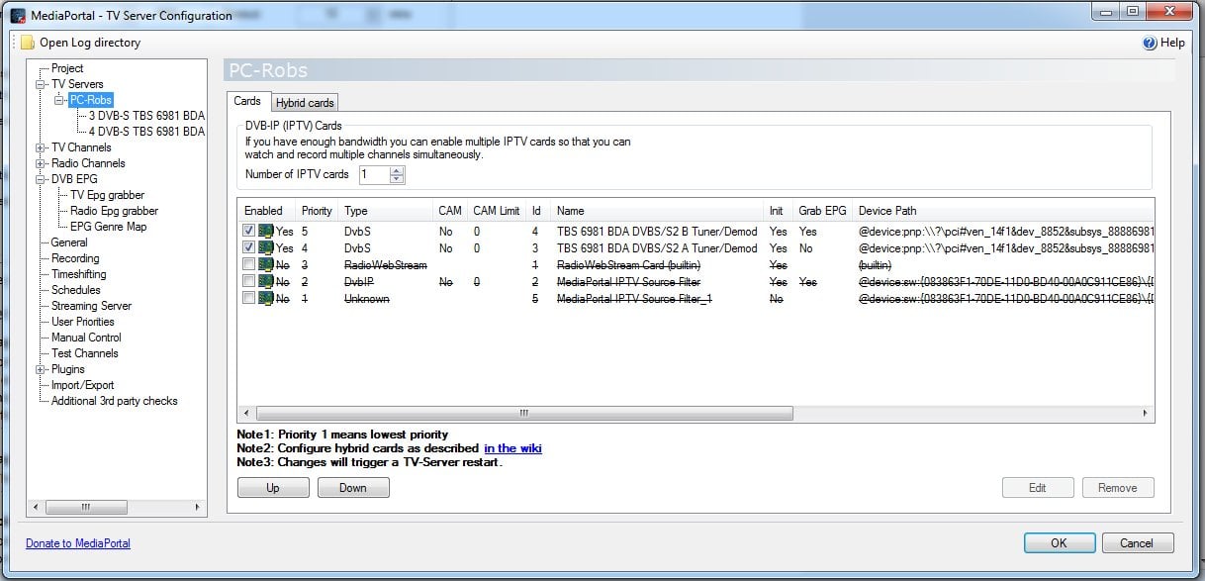Select 'TBS 6981 BDA DVBS/S2 A Tuner/Demod' name cell
This screenshot has width=1205, height=581.
pos(657,247)
